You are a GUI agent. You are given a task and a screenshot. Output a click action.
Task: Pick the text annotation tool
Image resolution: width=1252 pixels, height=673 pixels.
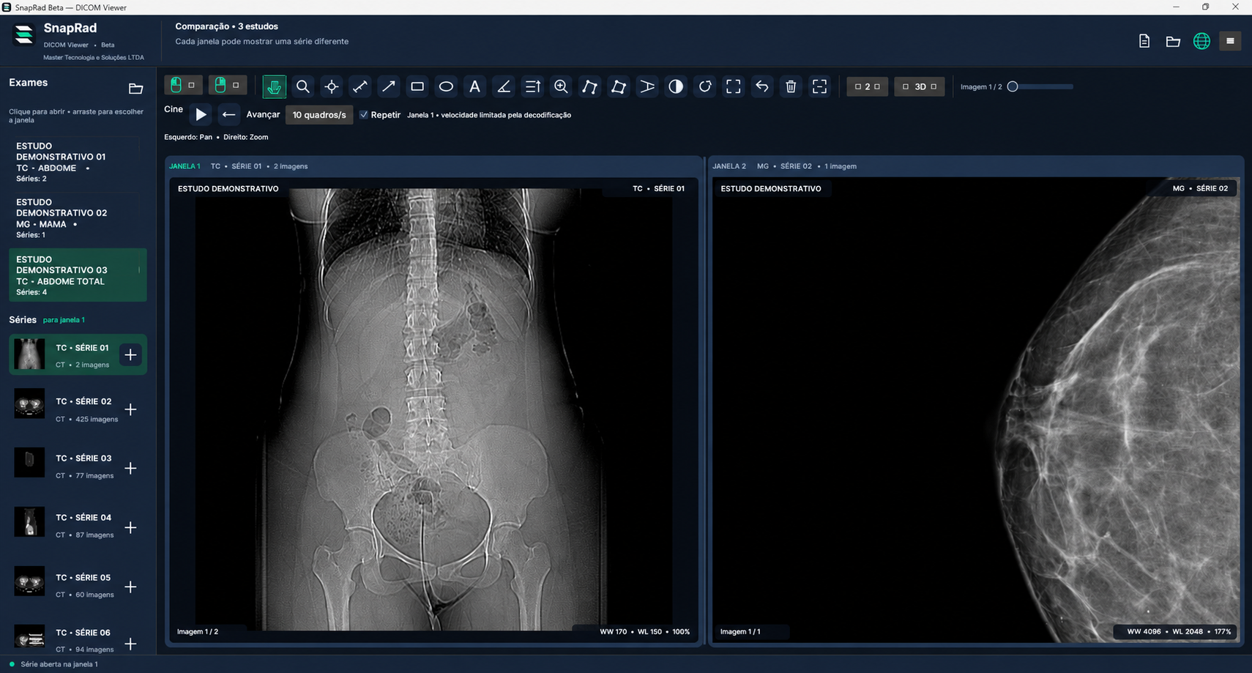point(474,86)
